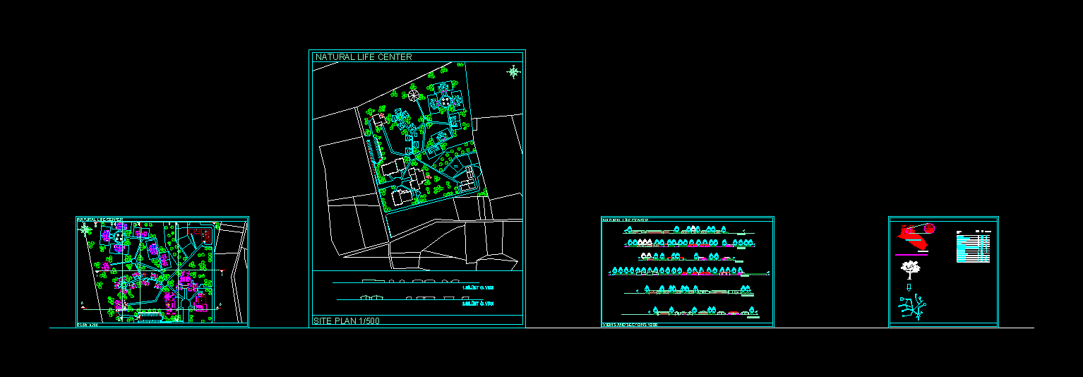Select the second section profile below the site plan
The image size is (1083, 377).
(395, 299)
